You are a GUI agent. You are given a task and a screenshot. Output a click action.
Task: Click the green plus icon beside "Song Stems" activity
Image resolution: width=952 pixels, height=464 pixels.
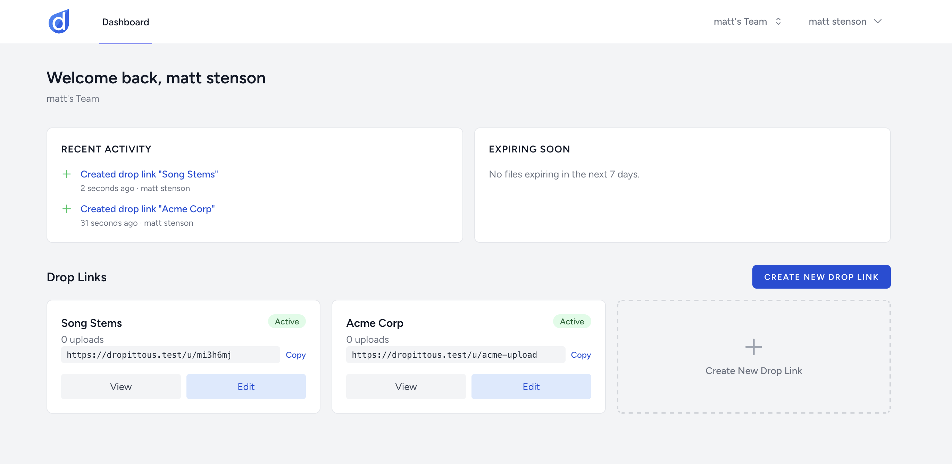pos(67,174)
